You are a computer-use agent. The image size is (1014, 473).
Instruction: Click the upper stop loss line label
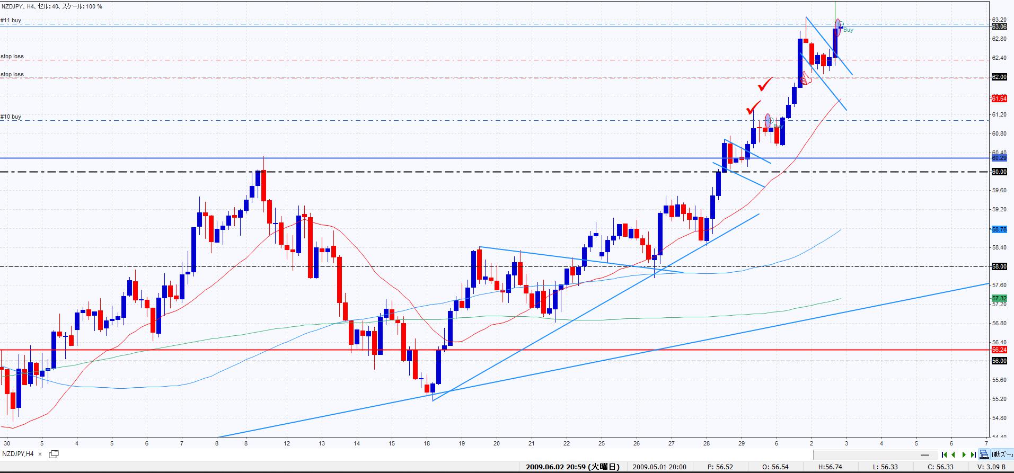click(12, 56)
